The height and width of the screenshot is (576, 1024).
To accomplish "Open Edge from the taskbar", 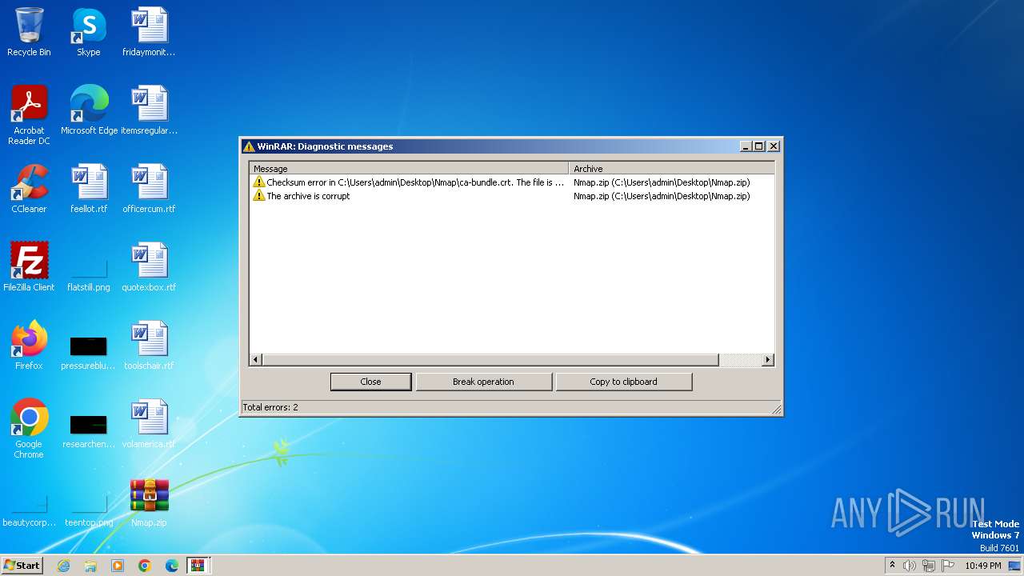I will point(172,566).
